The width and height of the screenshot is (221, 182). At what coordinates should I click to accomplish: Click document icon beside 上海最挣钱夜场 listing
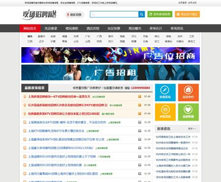point(25,139)
